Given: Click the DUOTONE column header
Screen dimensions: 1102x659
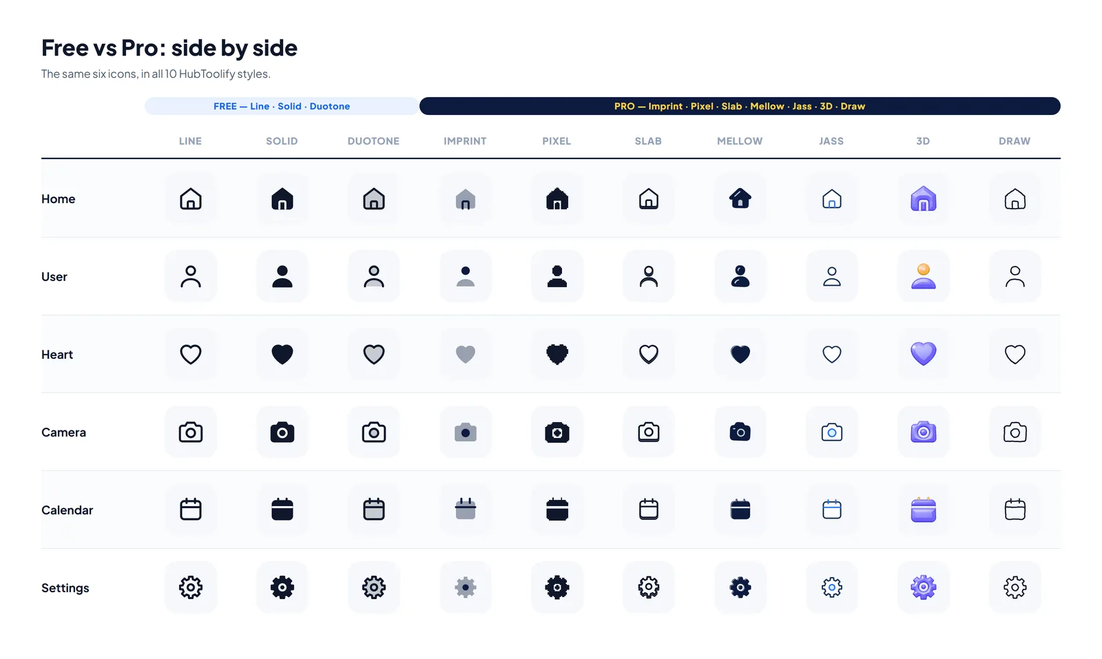Looking at the screenshot, I should 373,141.
